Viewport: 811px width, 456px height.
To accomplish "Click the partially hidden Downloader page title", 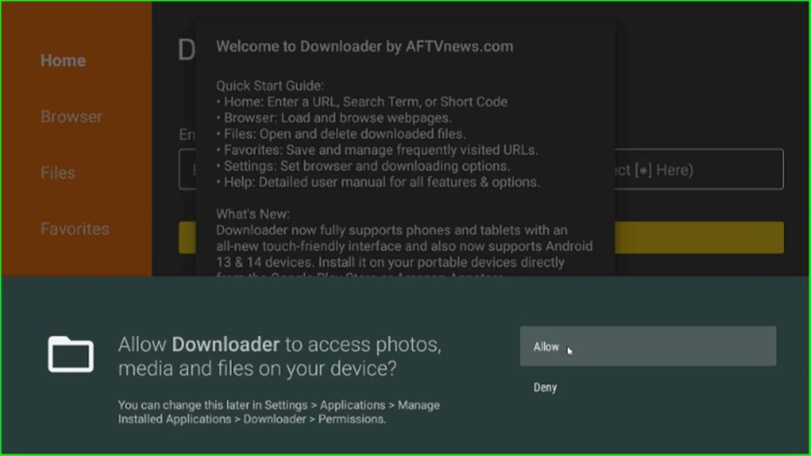I will (187, 50).
